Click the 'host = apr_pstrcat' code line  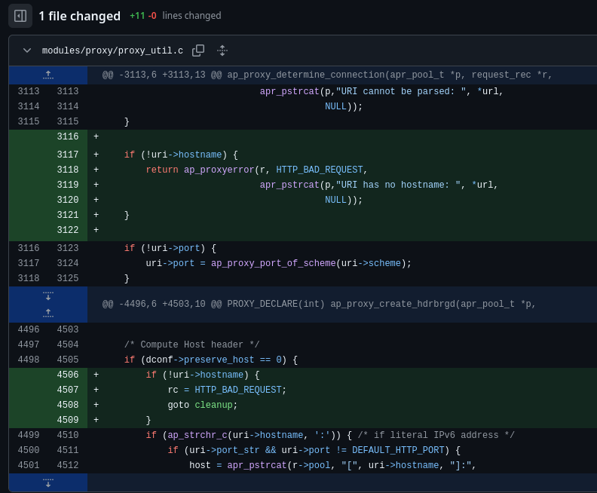click(332, 465)
